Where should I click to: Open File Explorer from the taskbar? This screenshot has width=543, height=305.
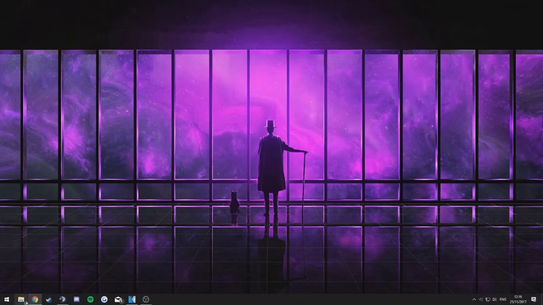(x=21, y=299)
